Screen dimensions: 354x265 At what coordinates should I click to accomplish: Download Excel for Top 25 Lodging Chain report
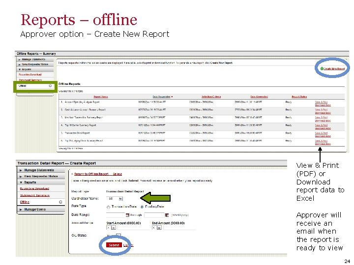coord(323,144)
